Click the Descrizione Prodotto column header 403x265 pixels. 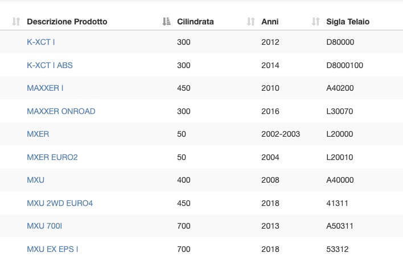[67, 22]
